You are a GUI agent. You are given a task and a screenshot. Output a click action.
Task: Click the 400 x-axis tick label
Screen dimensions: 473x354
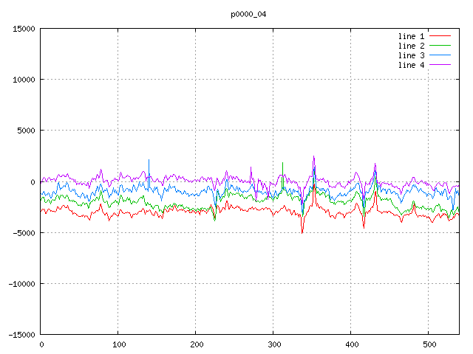(351, 344)
